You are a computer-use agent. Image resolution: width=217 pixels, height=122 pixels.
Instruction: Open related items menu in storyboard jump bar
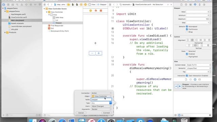click(44, 4)
